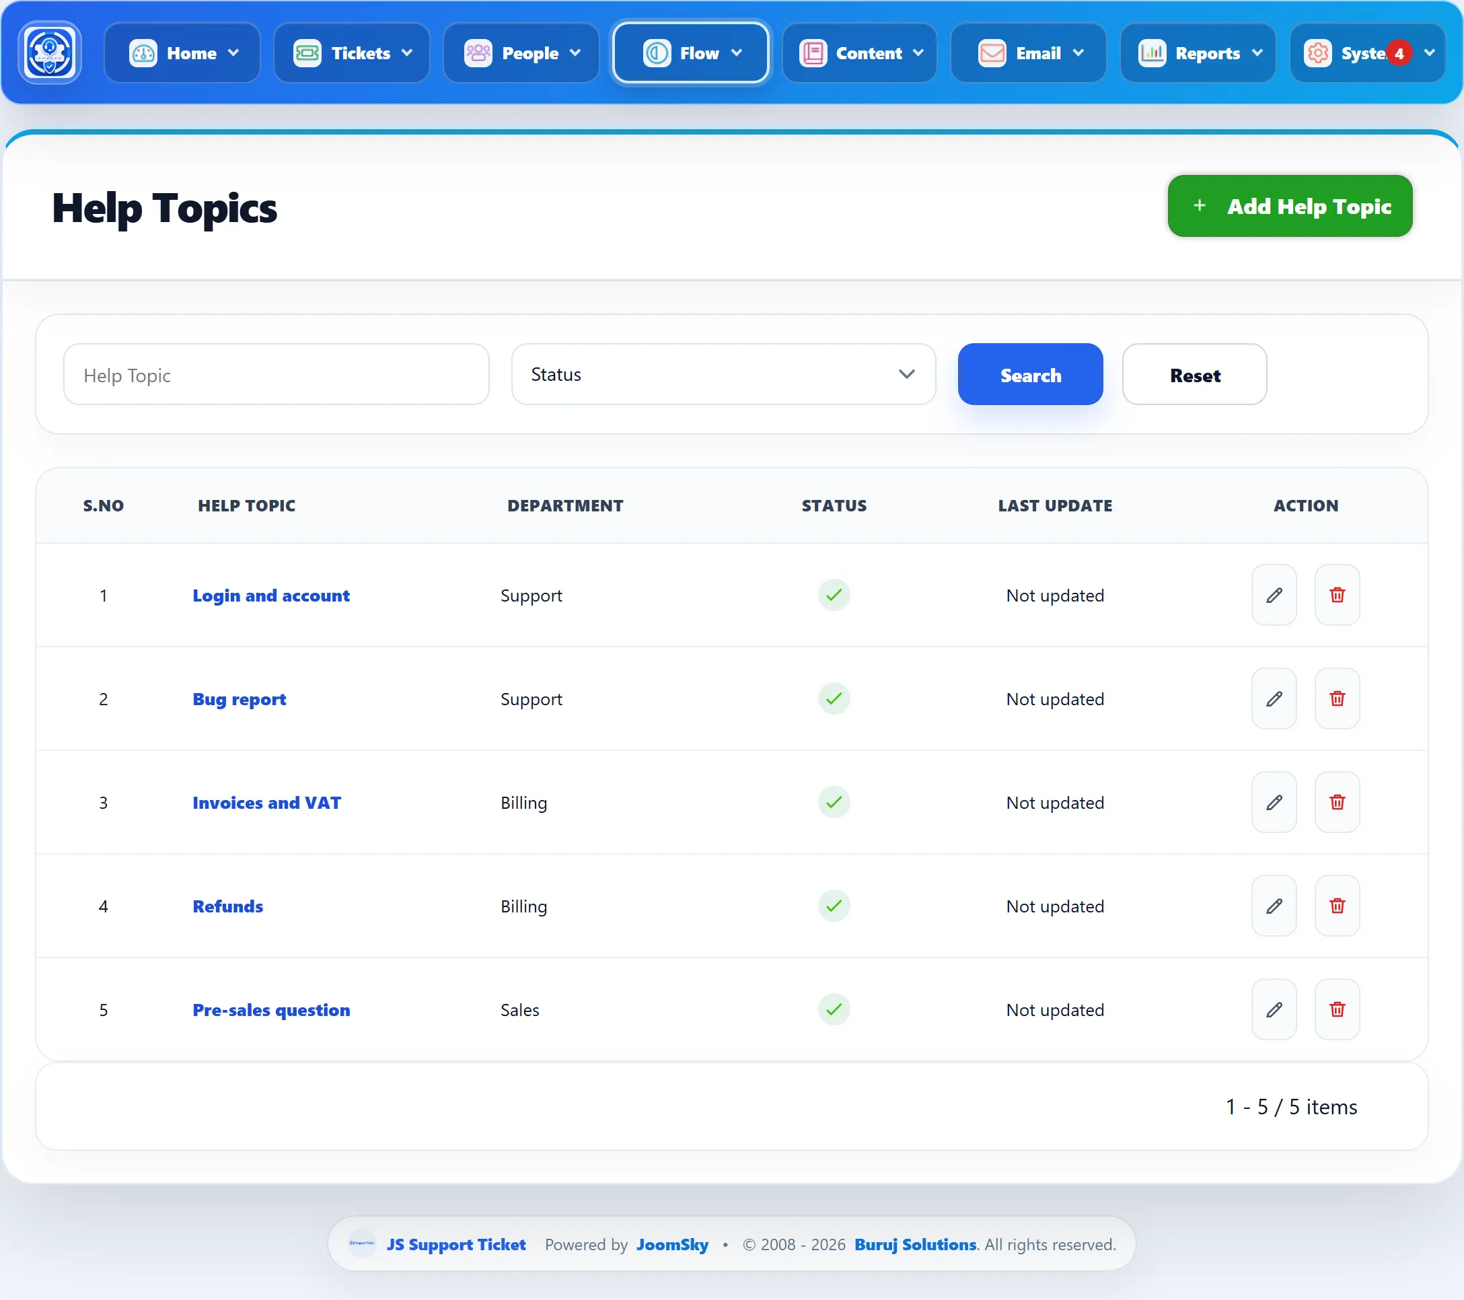
Task: Open the Invoices and VAT link
Action: tap(266, 802)
